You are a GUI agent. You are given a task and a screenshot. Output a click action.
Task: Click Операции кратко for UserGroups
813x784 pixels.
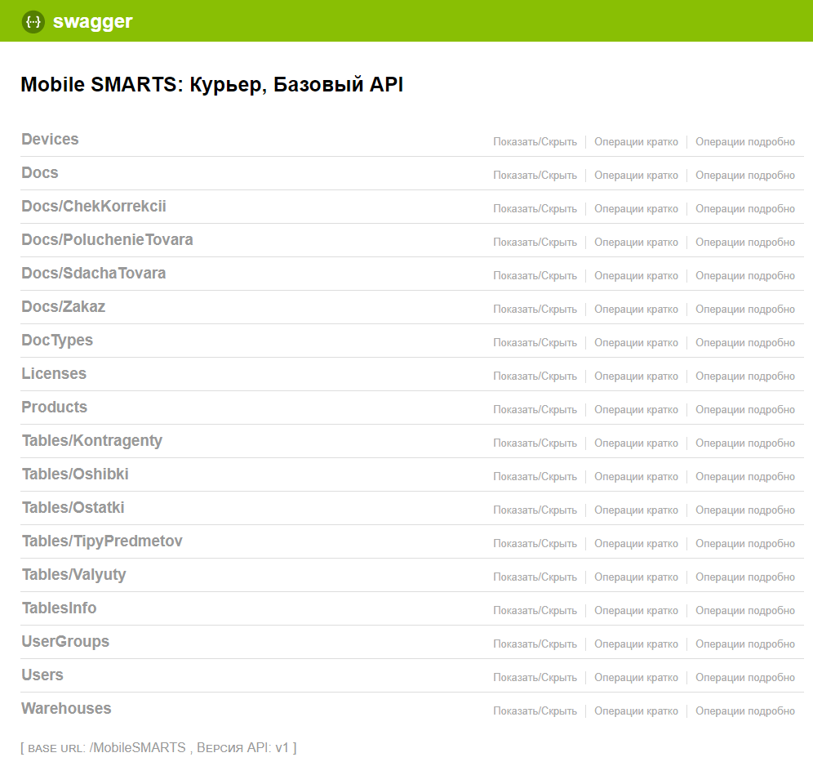(x=636, y=644)
